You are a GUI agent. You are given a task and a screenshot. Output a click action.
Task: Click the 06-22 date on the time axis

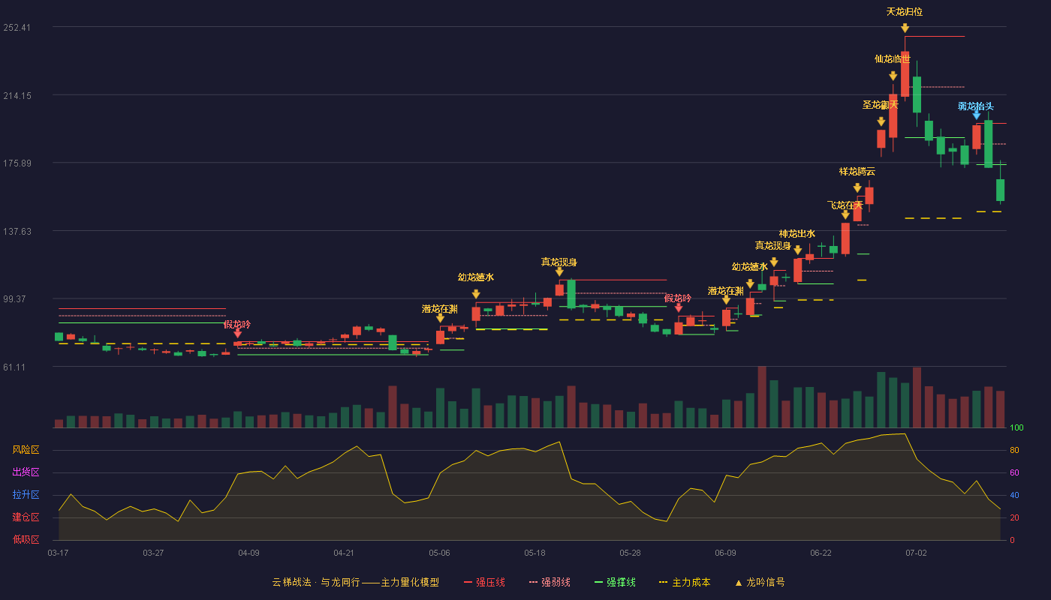click(821, 553)
